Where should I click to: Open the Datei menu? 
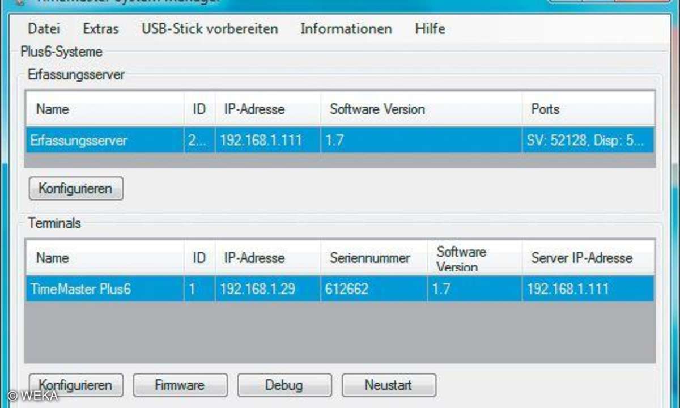(x=44, y=29)
